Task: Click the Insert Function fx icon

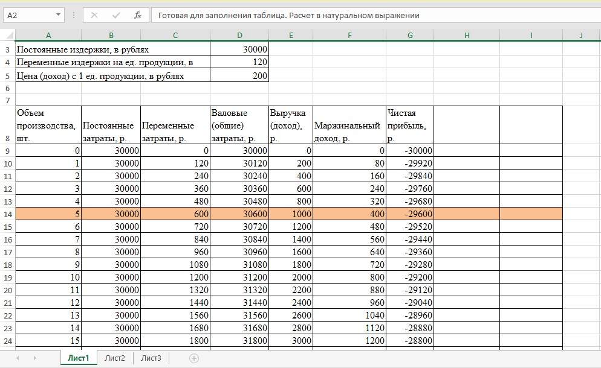Action: (x=138, y=15)
